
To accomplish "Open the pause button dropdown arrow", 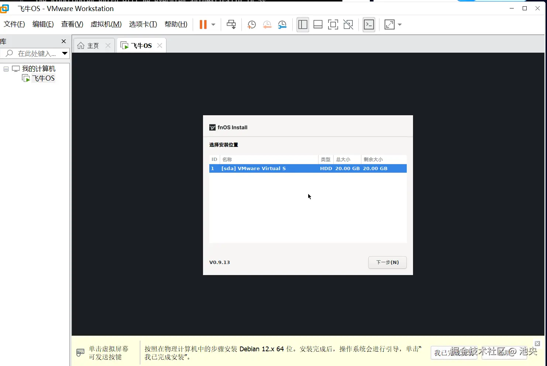I will pyautogui.click(x=213, y=24).
